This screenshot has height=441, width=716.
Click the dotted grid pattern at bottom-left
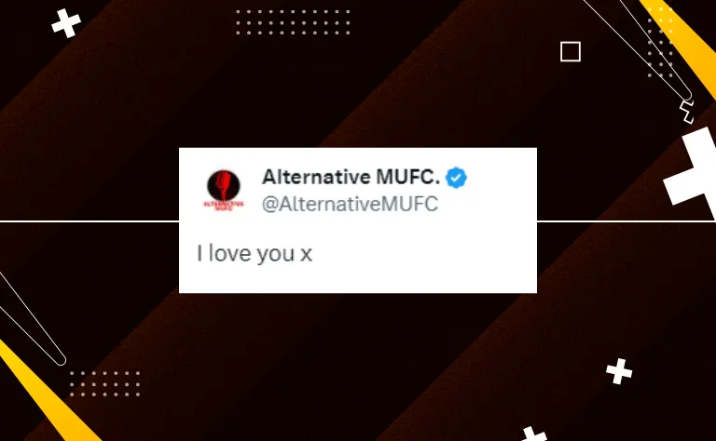105,383
